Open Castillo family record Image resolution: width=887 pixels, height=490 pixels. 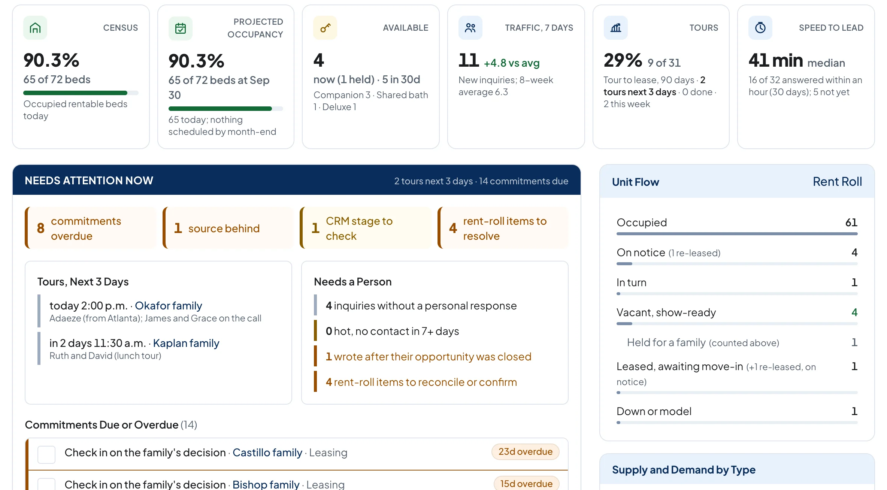pyautogui.click(x=267, y=453)
